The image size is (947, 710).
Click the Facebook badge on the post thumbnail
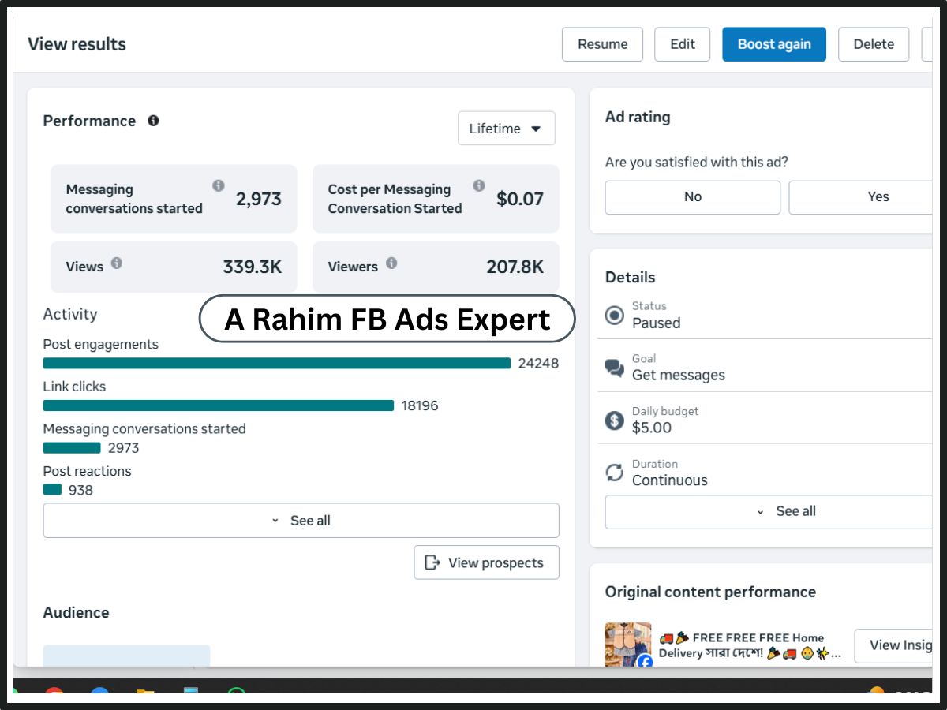(645, 661)
